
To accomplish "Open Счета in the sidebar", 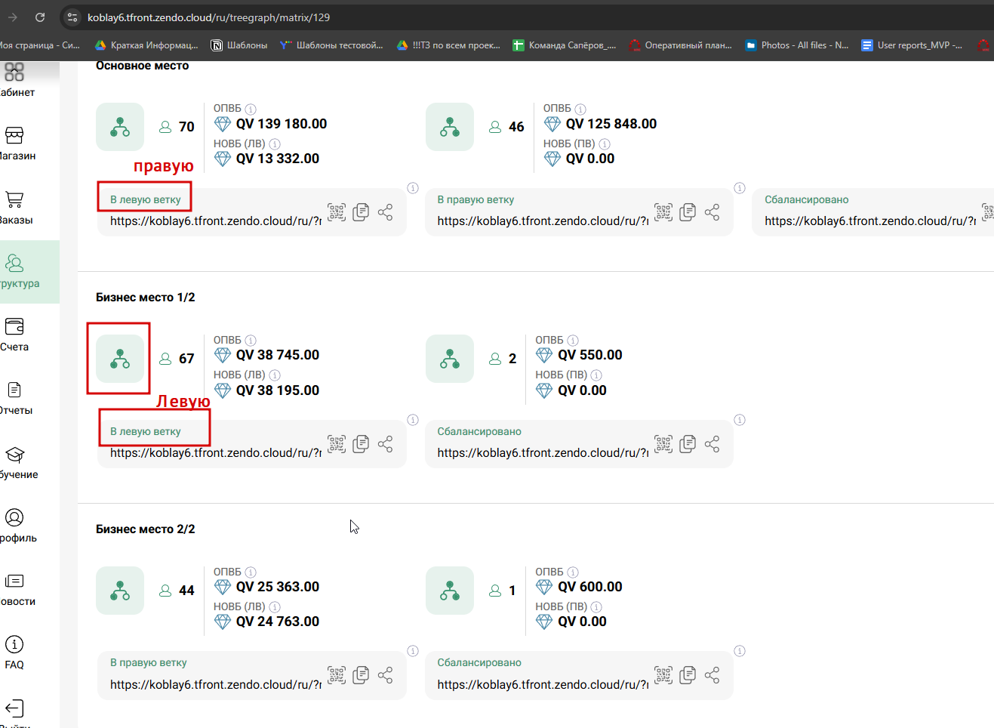I will [x=14, y=335].
